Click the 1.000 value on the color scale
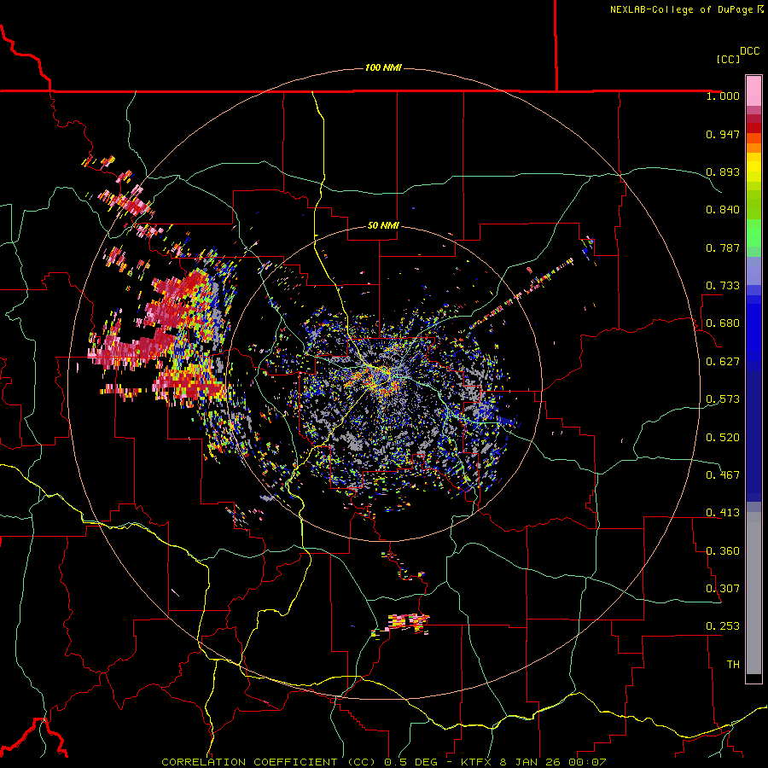This screenshot has height=768, width=768. pyautogui.click(x=723, y=96)
